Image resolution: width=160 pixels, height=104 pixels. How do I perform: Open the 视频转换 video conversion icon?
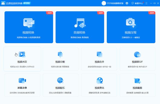(29, 23)
